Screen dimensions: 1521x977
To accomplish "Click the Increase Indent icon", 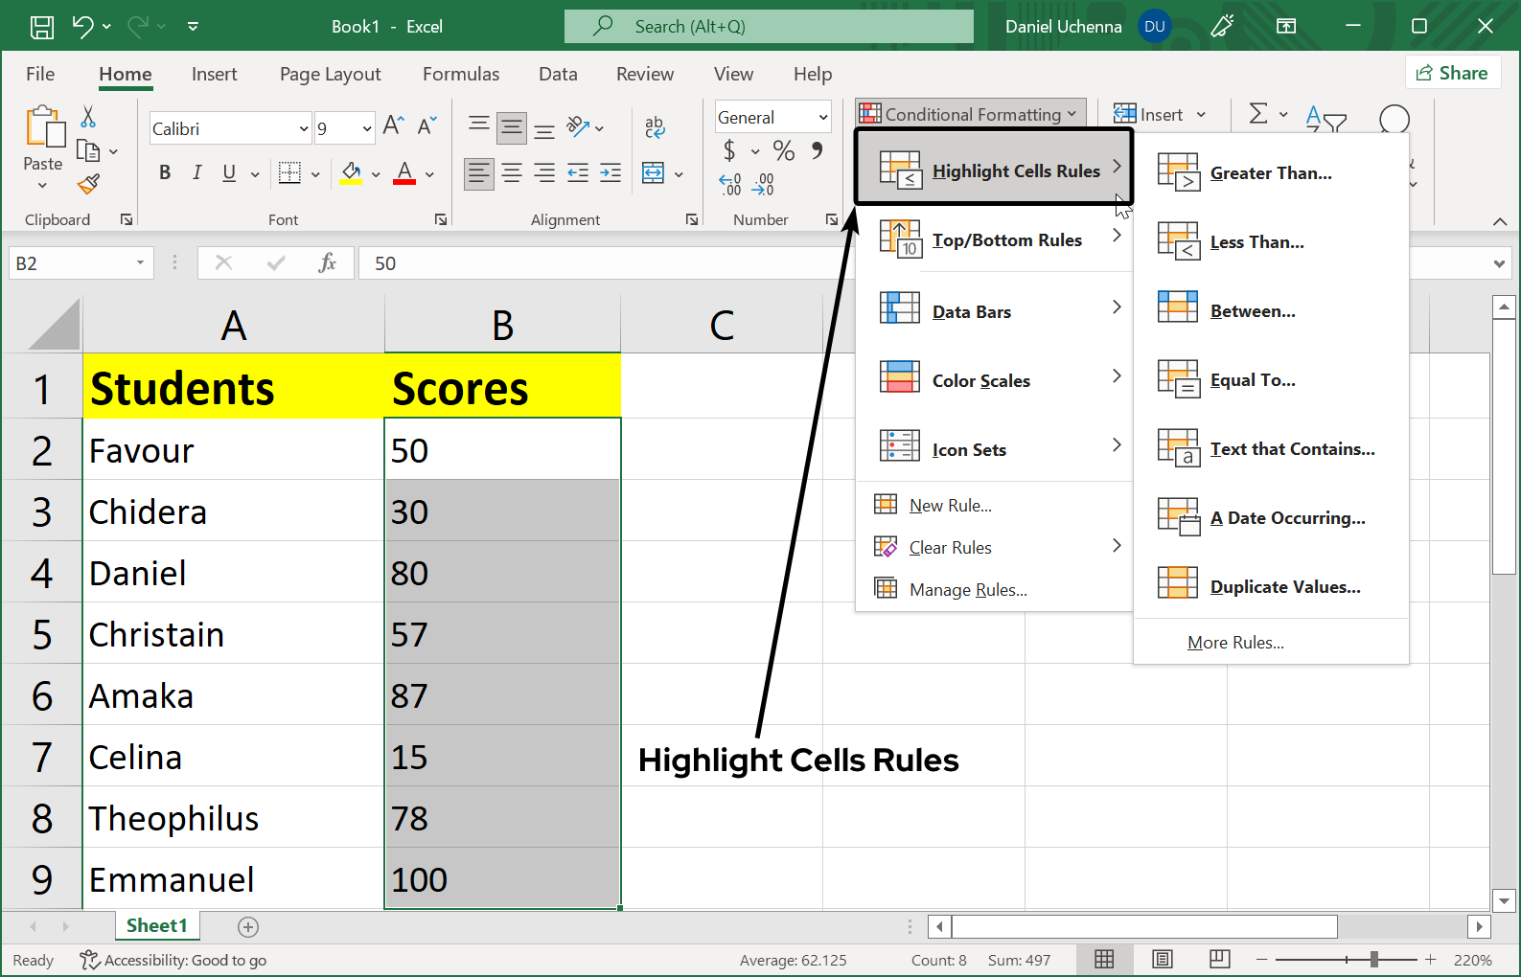I will click(x=611, y=173).
